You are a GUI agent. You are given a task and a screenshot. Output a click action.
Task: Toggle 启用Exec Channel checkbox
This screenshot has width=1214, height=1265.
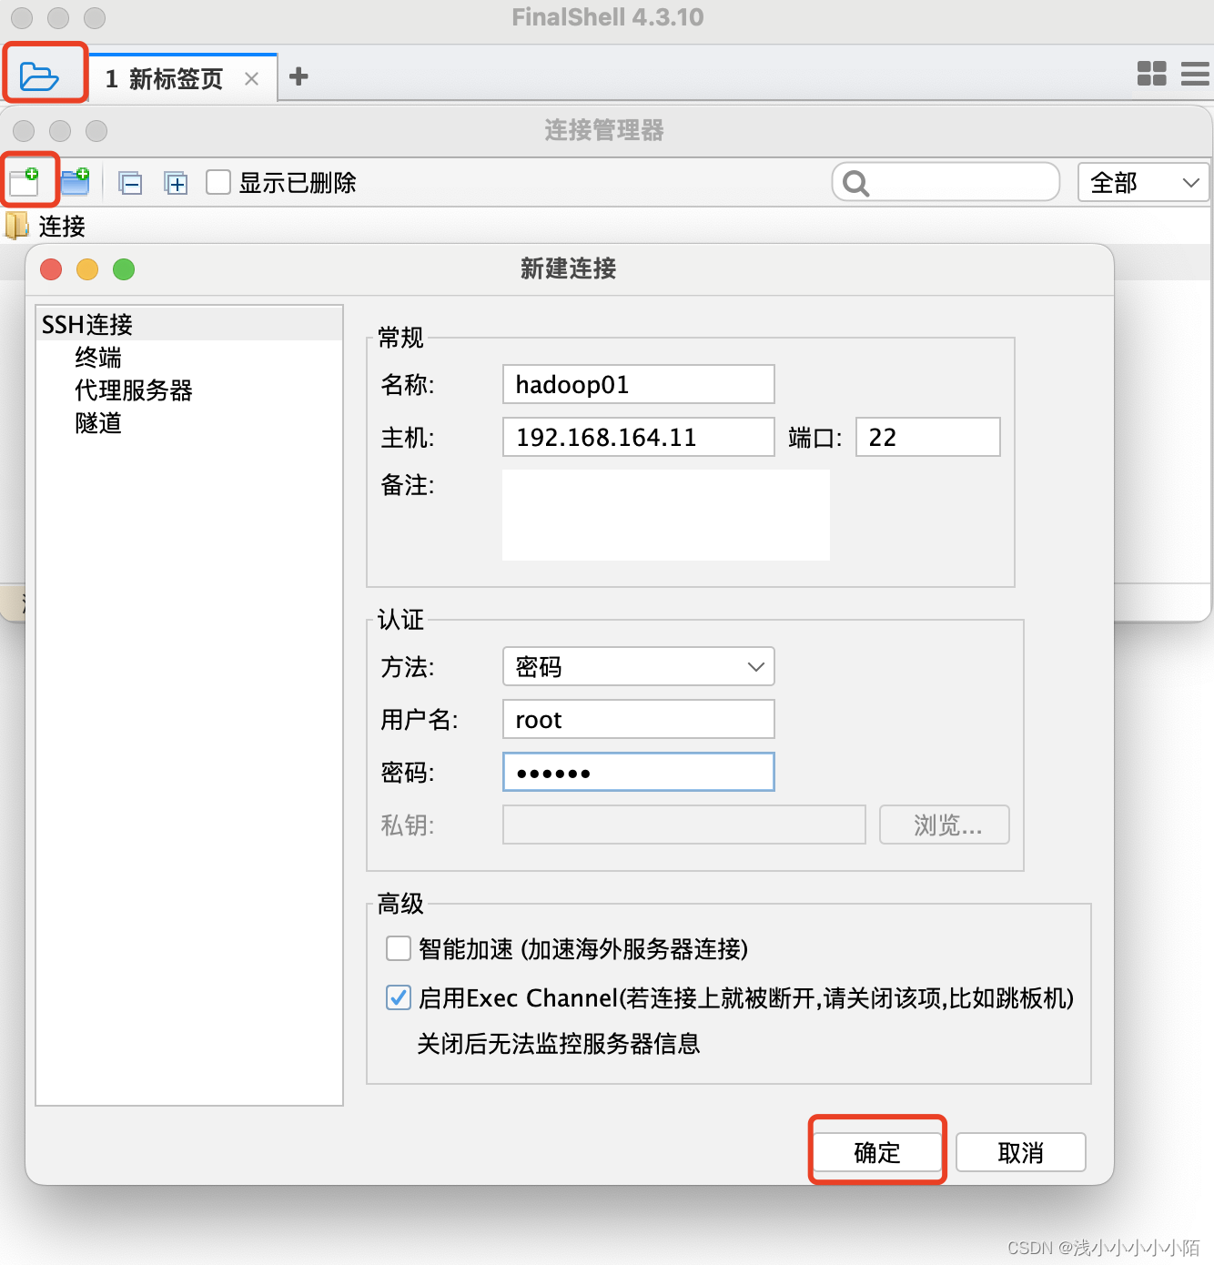pyautogui.click(x=399, y=997)
